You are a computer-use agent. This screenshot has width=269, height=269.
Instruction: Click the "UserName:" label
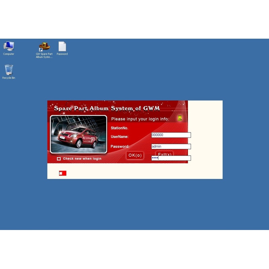tap(120, 137)
